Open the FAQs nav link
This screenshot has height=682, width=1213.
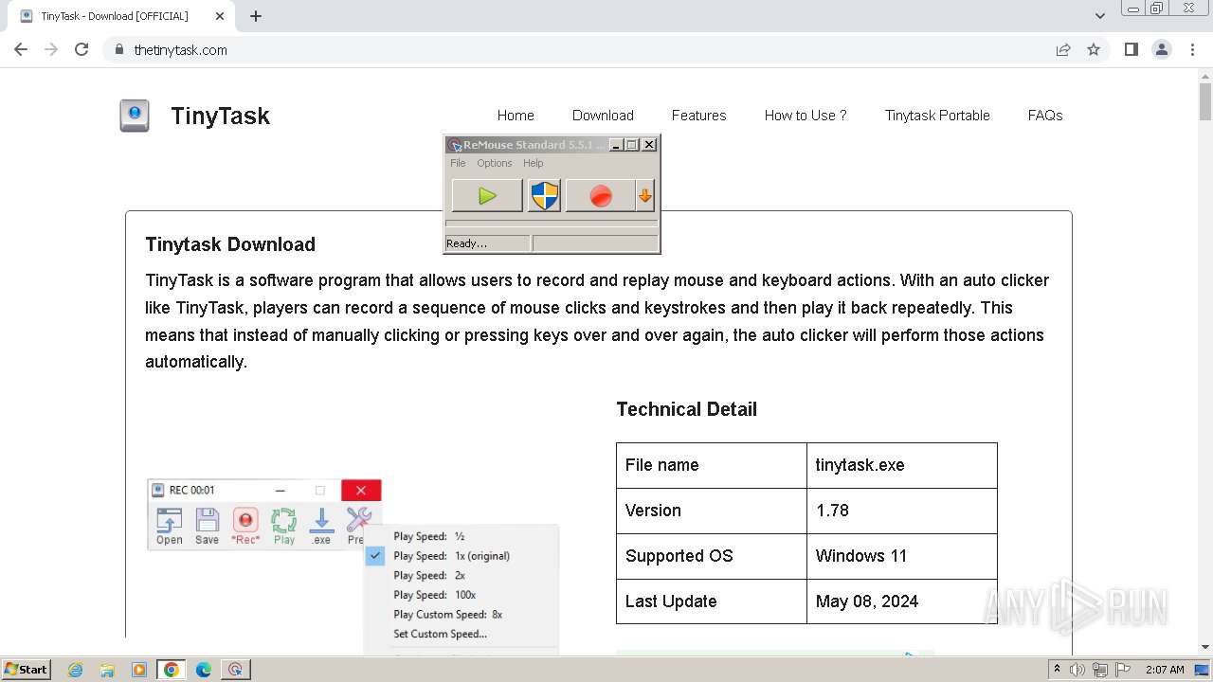(x=1045, y=116)
